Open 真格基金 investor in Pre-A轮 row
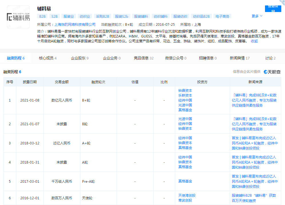This screenshot has height=205, width=285. pos(185,181)
